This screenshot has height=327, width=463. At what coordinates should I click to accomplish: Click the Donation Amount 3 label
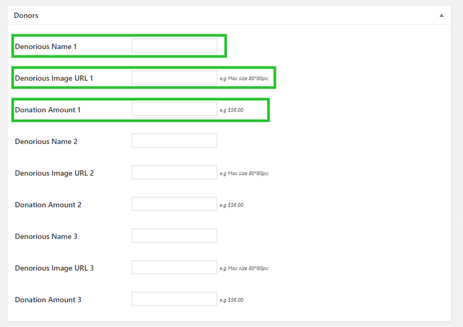click(48, 300)
